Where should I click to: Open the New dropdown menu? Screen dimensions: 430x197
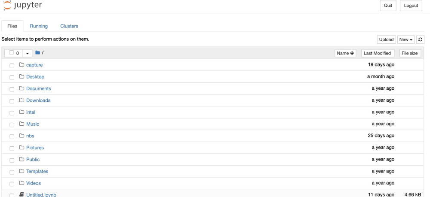pyautogui.click(x=406, y=39)
